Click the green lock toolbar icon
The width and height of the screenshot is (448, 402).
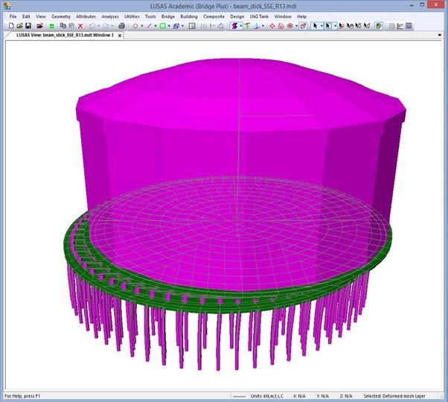pos(379,26)
